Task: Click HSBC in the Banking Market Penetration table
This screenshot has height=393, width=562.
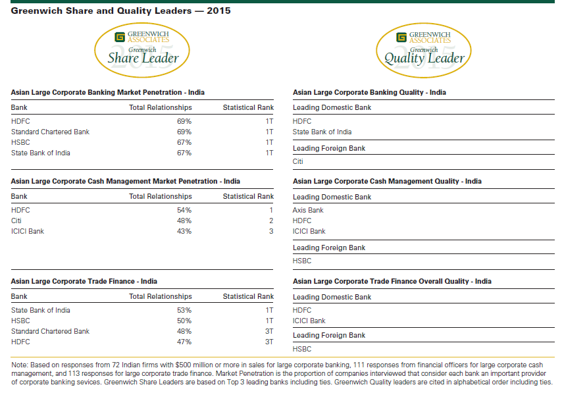Action: pos(20,142)
